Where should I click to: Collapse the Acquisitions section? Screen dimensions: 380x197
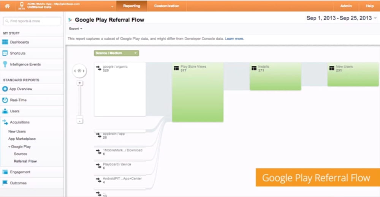[x=20, y=122]
